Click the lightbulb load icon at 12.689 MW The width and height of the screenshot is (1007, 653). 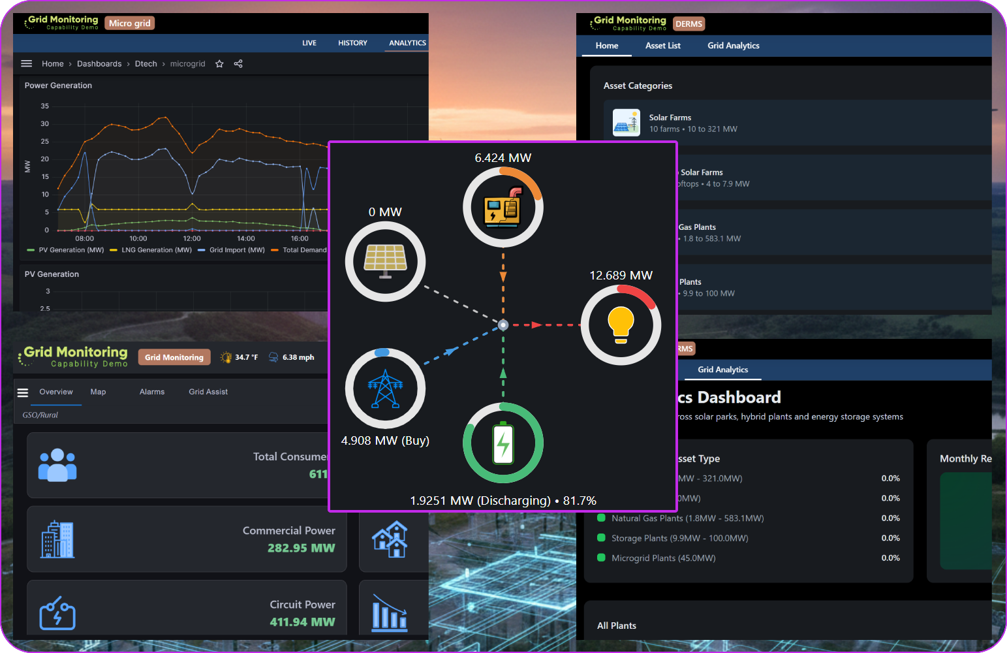pos(620,325)
